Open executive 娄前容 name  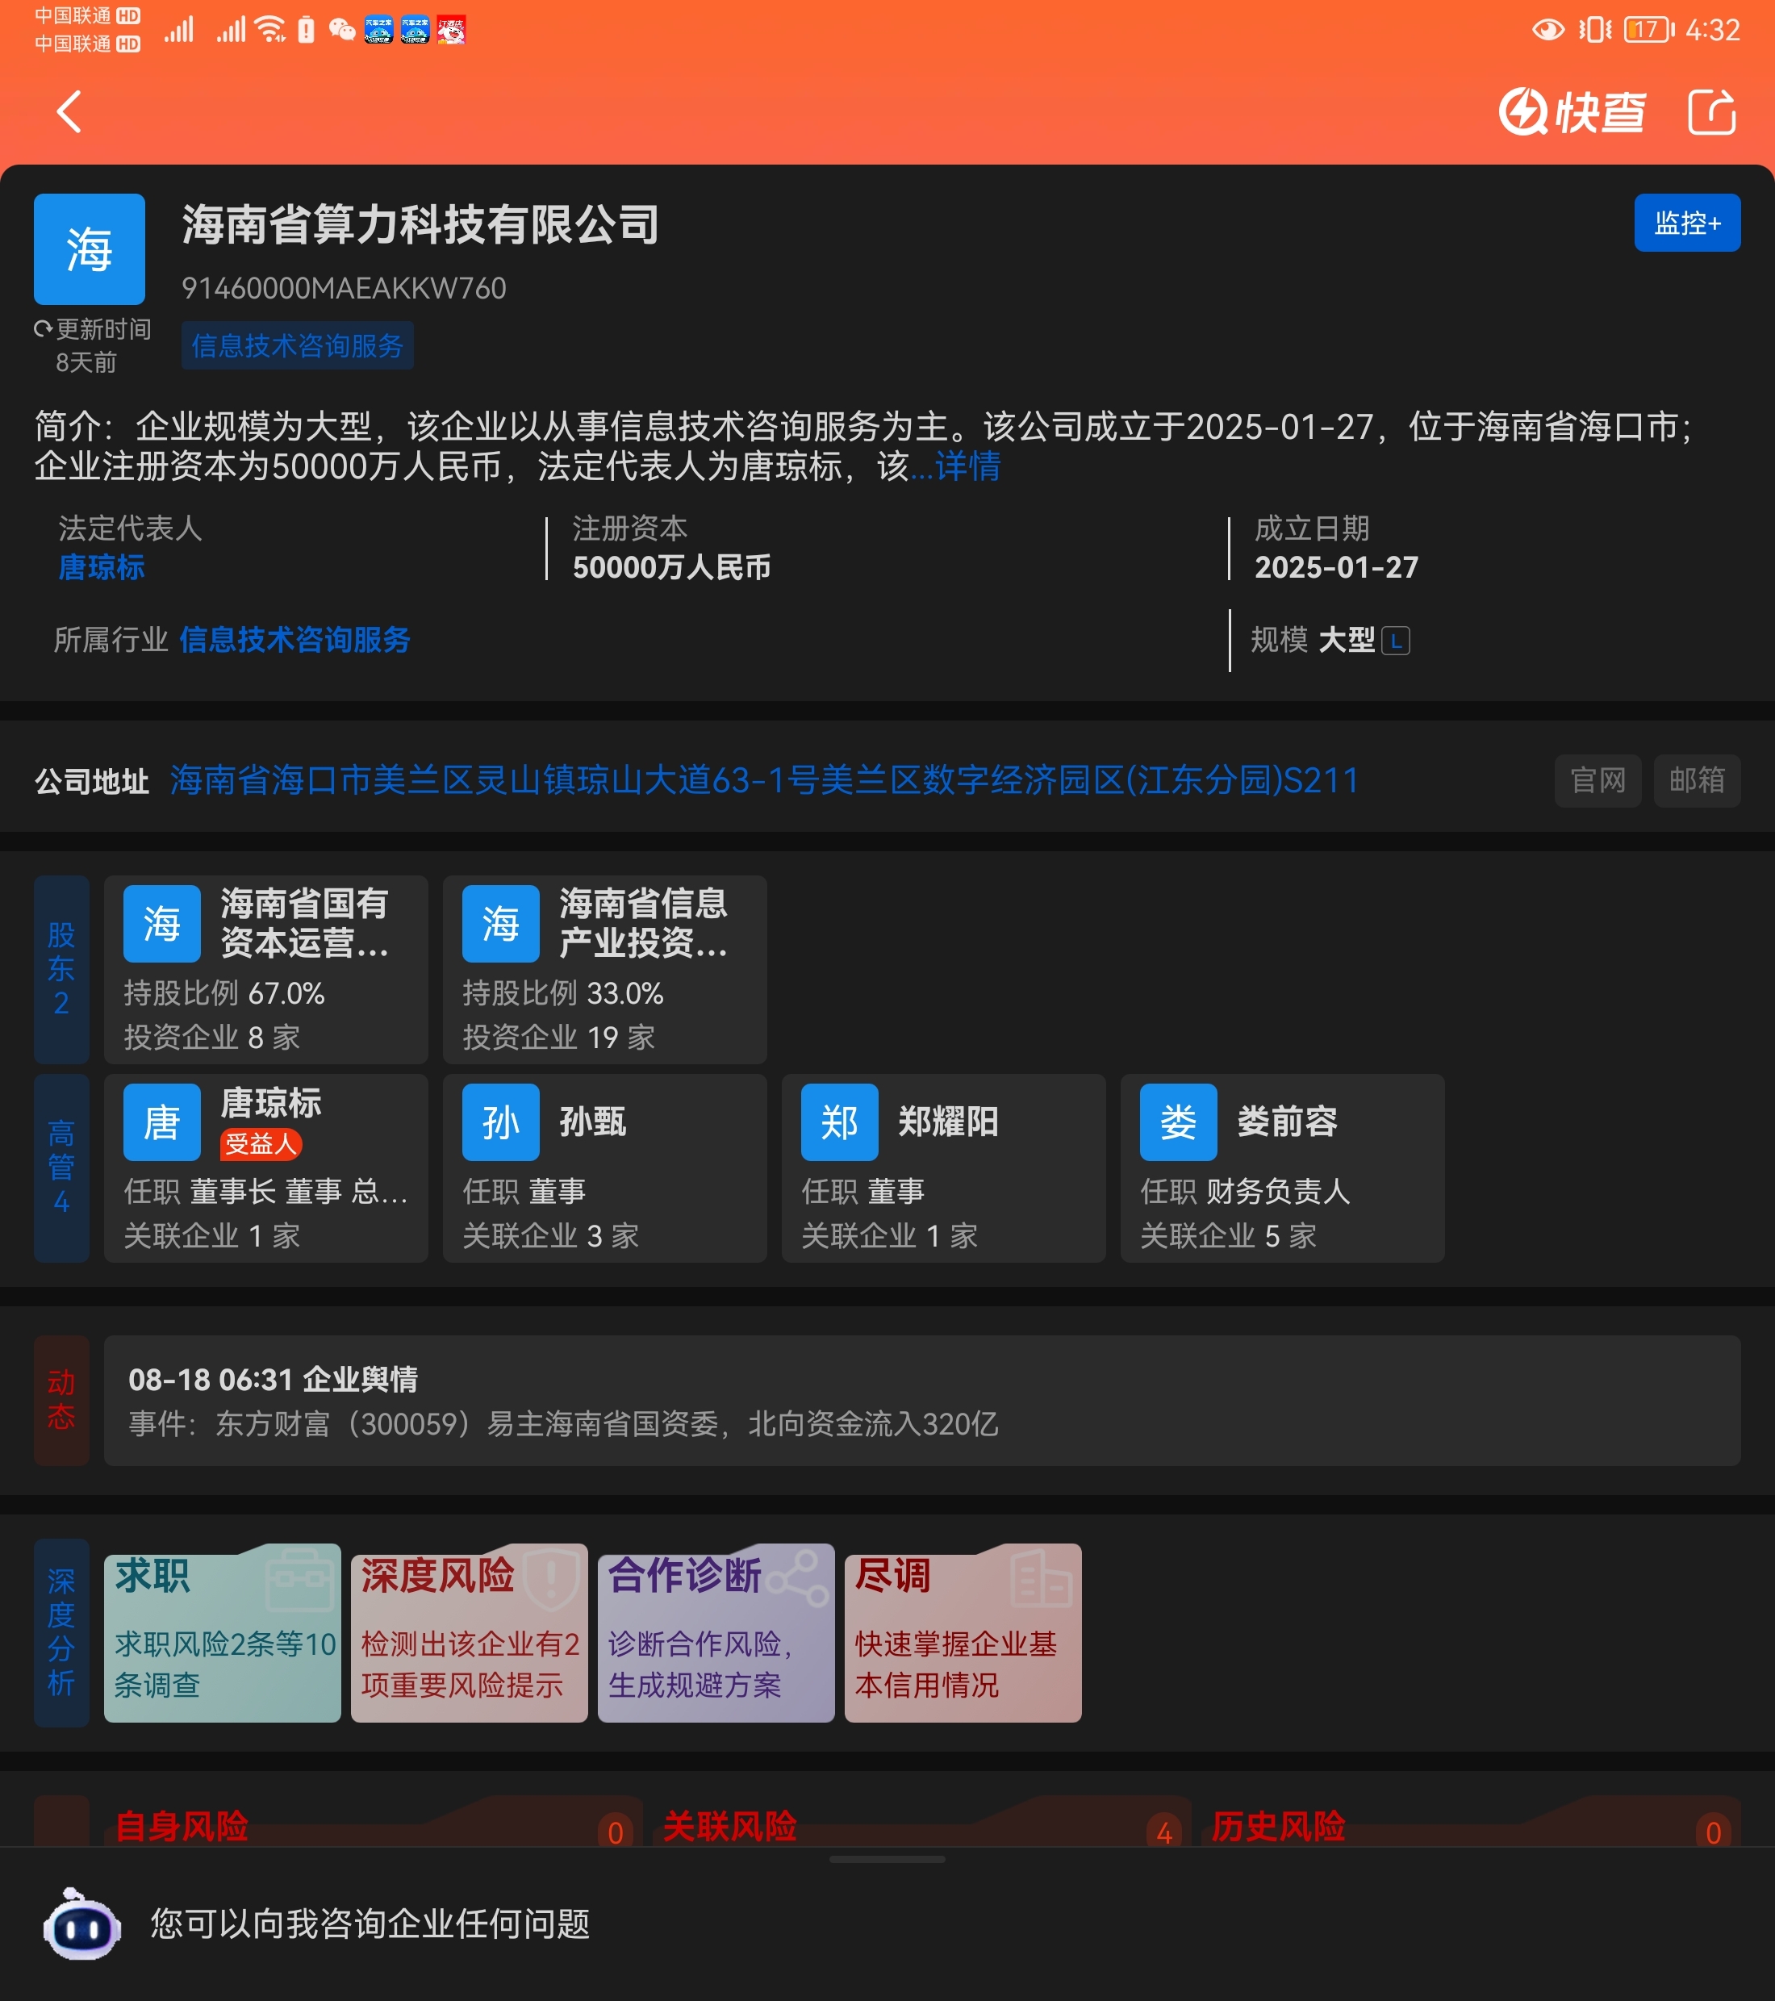[x=1286, y=1122]
